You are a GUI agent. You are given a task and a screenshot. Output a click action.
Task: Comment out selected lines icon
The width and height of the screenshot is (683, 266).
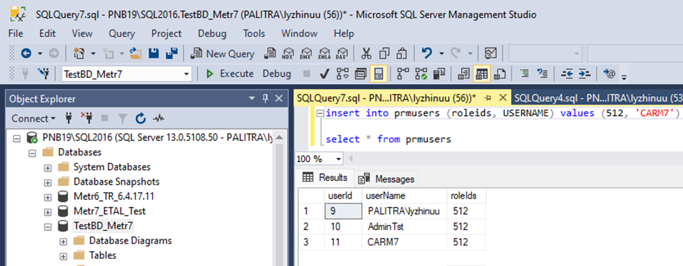point(525,74)
